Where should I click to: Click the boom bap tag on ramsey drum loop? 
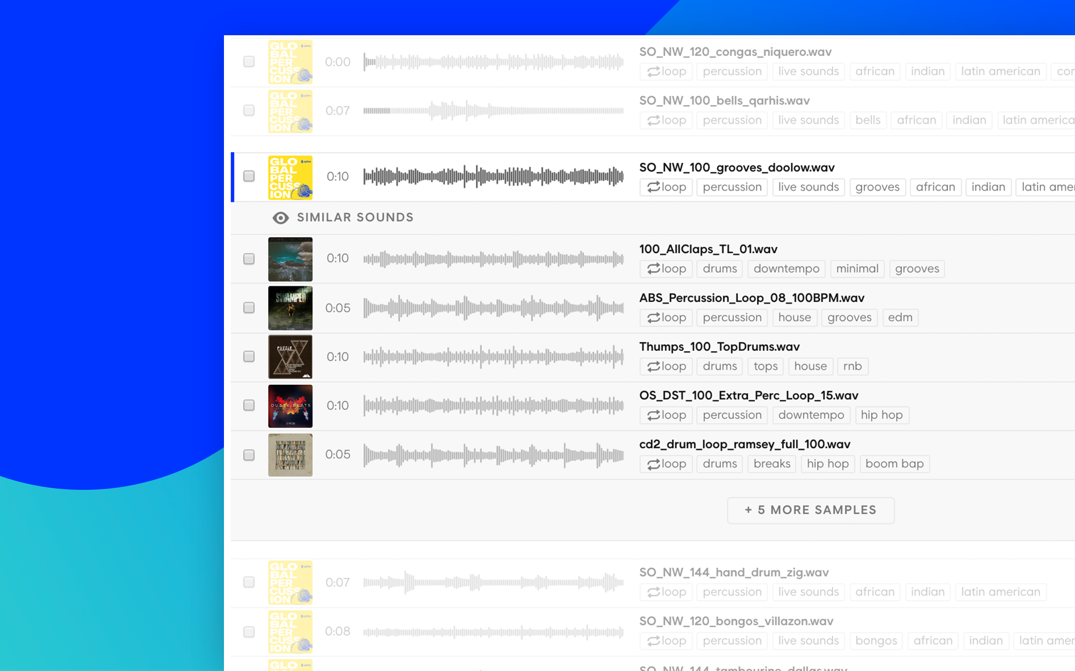click(x=894, y=464)
